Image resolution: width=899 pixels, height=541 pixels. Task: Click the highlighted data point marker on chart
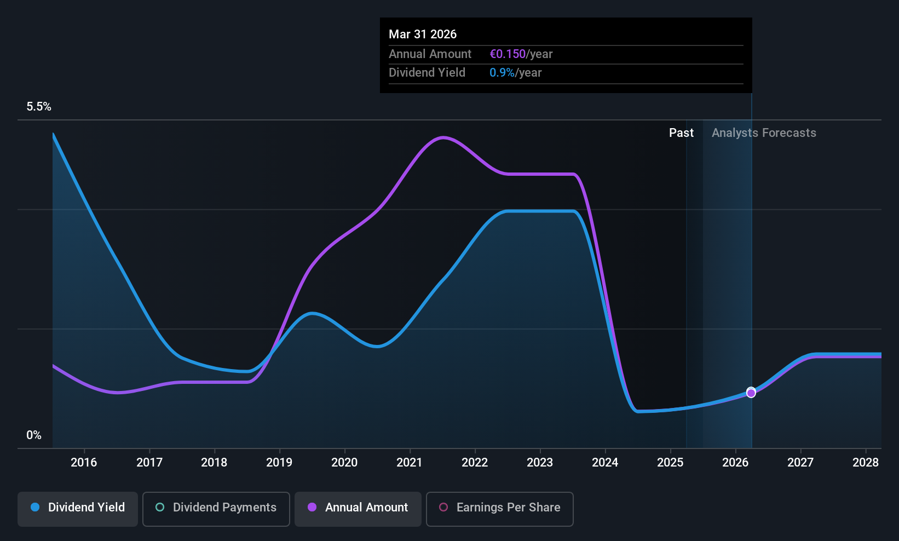pyautogui.click(x=751, y=393)
